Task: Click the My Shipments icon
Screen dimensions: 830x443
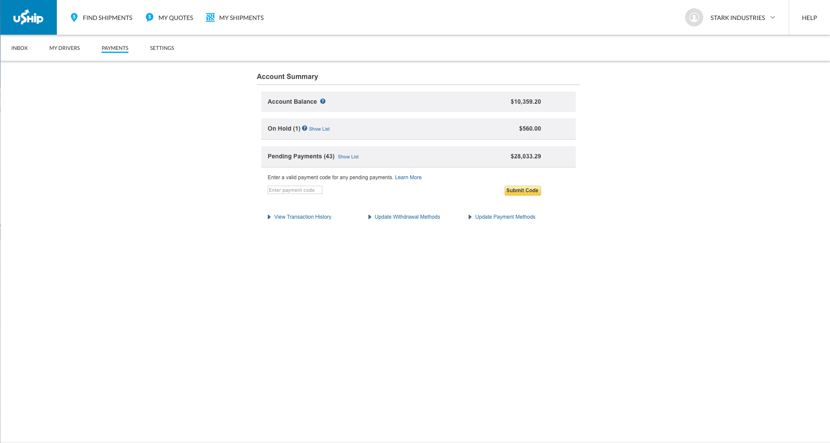Action: (210, 17)
